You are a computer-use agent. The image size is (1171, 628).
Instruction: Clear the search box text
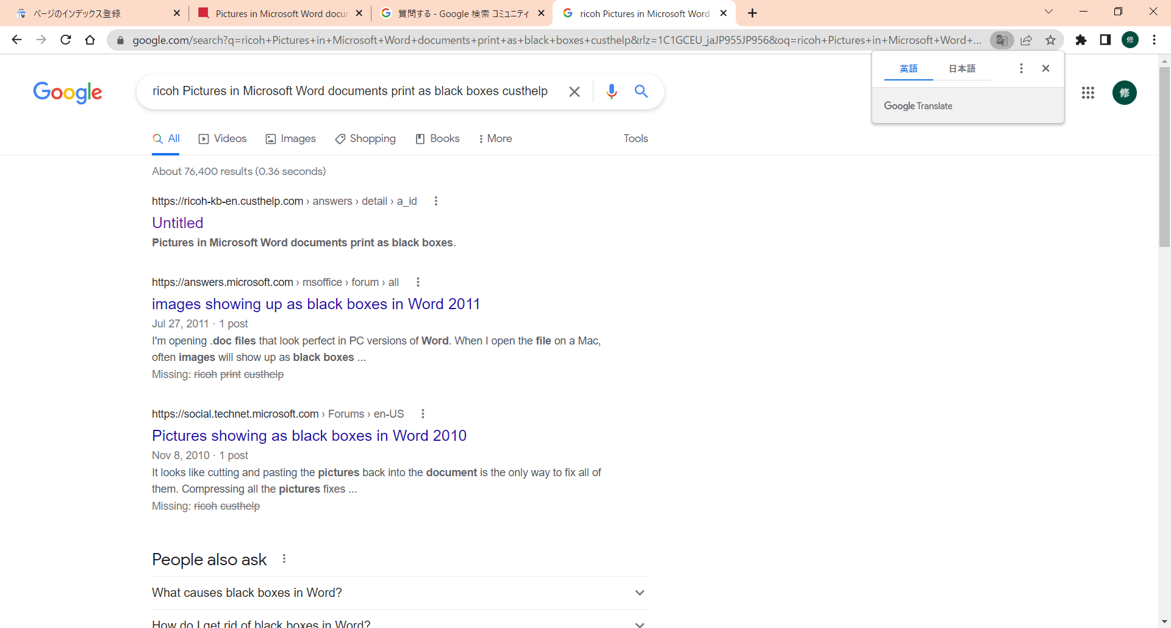coord(574,91)
